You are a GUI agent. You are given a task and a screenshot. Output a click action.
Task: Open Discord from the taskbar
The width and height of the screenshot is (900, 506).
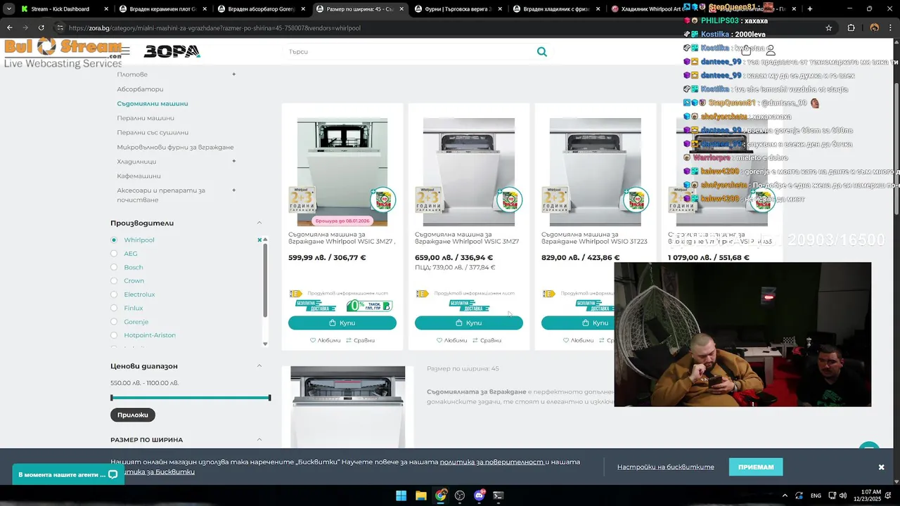point(480,495)
